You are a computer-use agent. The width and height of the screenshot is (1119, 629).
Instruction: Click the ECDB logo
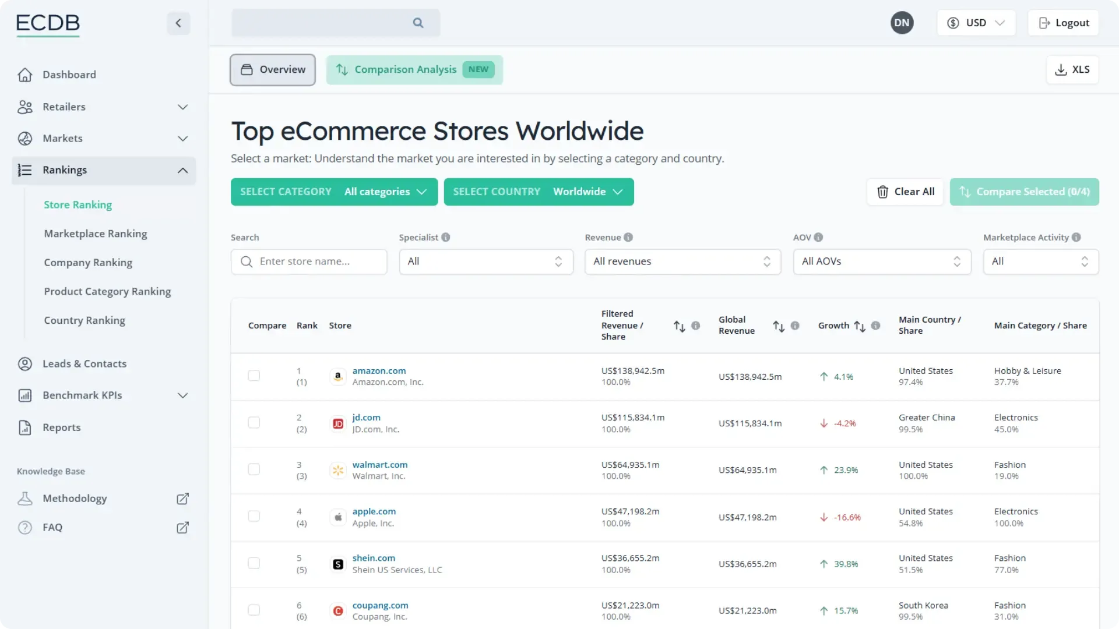point(48,24)
